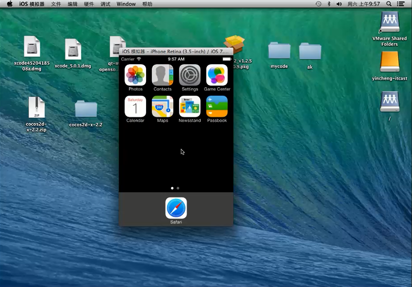Click the volume menu bar icon
The width and height of the screenshot is (412, 287).
(x=339, y=4)
